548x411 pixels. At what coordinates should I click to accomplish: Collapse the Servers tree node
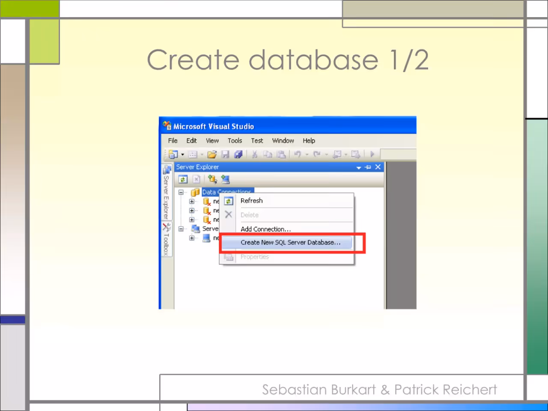pyautogui.click(x=181, y=229)
